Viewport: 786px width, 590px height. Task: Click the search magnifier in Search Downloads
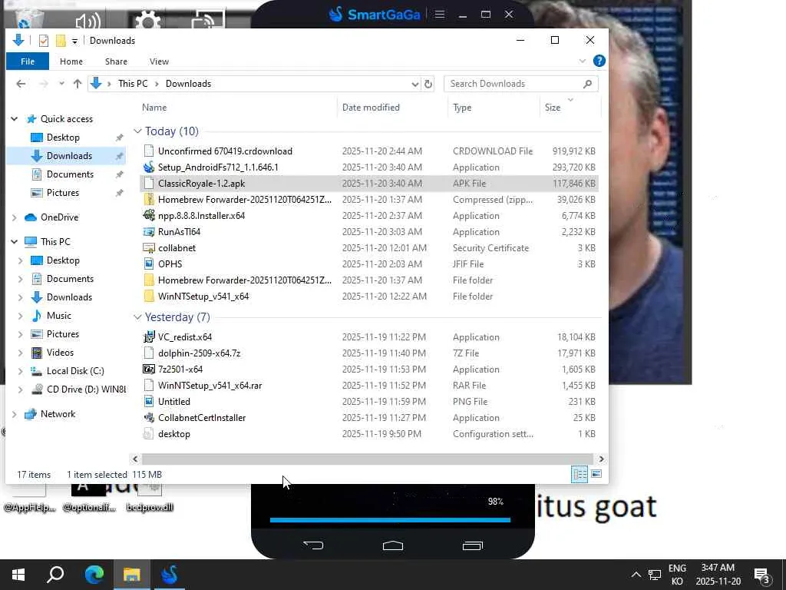[x=587, y=84]
